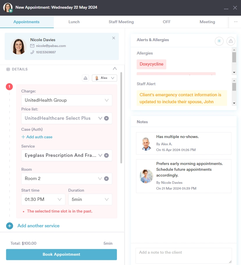
Task: Click the warning triangle alert icon
Action: (231, 41)
